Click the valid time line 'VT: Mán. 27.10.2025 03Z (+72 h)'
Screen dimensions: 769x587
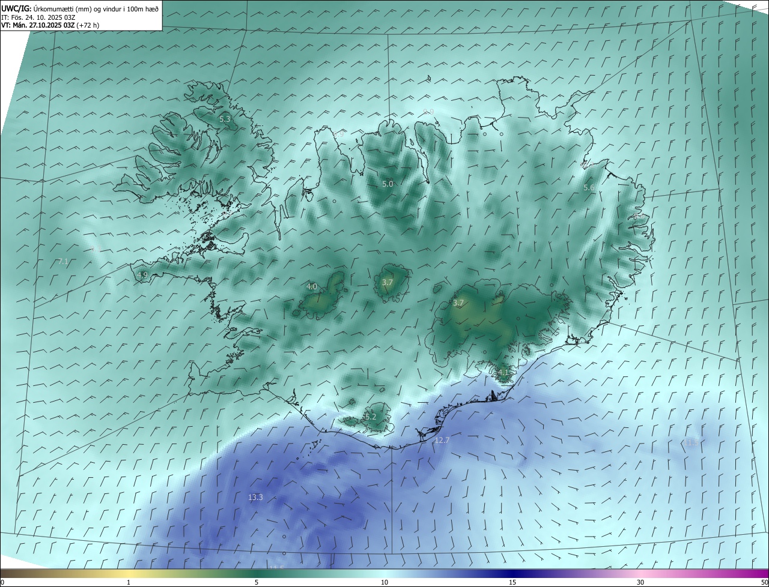(50, 25)
